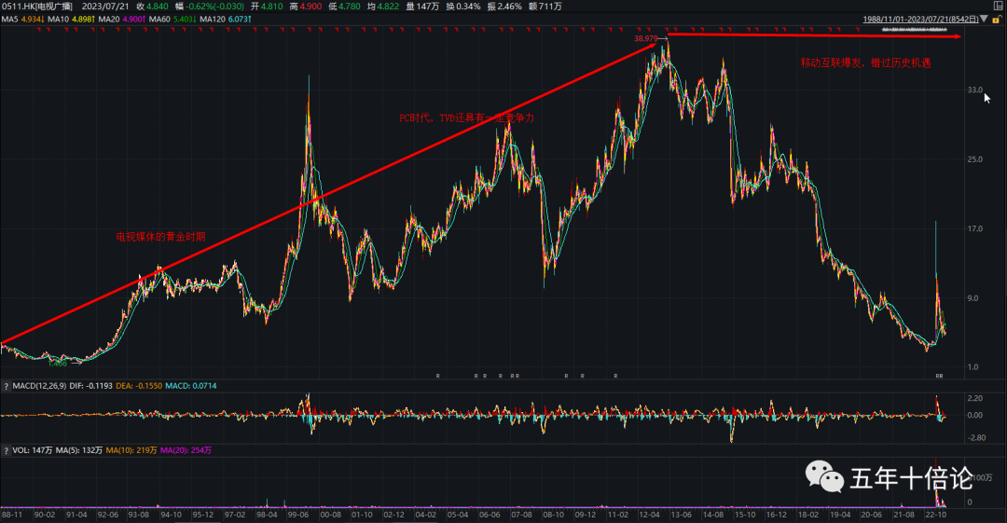Screen dimensions: 1007x523
Task: Open the MACD indicator help question mark
Action: (x=7, y=386)
